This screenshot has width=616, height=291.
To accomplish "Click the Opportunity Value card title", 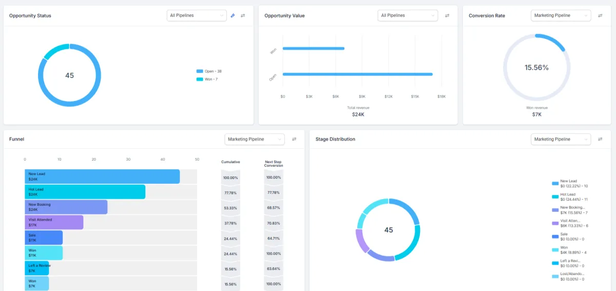I will (284, 15).
